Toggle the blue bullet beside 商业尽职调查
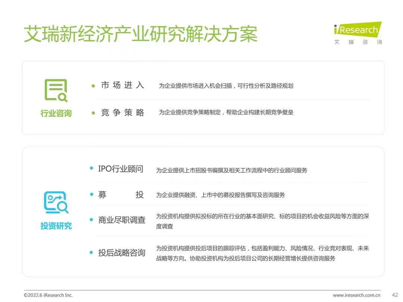The image size is (403, 302). click(x=91, y=220)
